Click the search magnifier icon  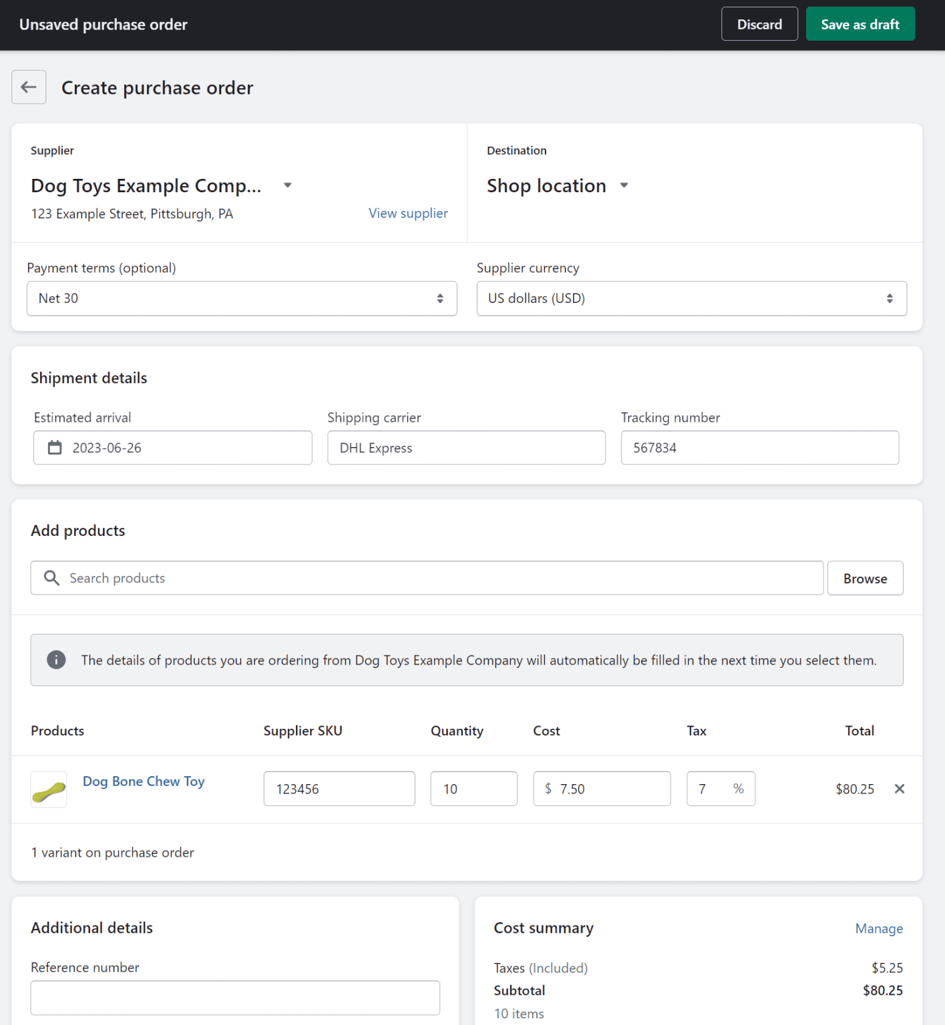(x=51, y=578)
